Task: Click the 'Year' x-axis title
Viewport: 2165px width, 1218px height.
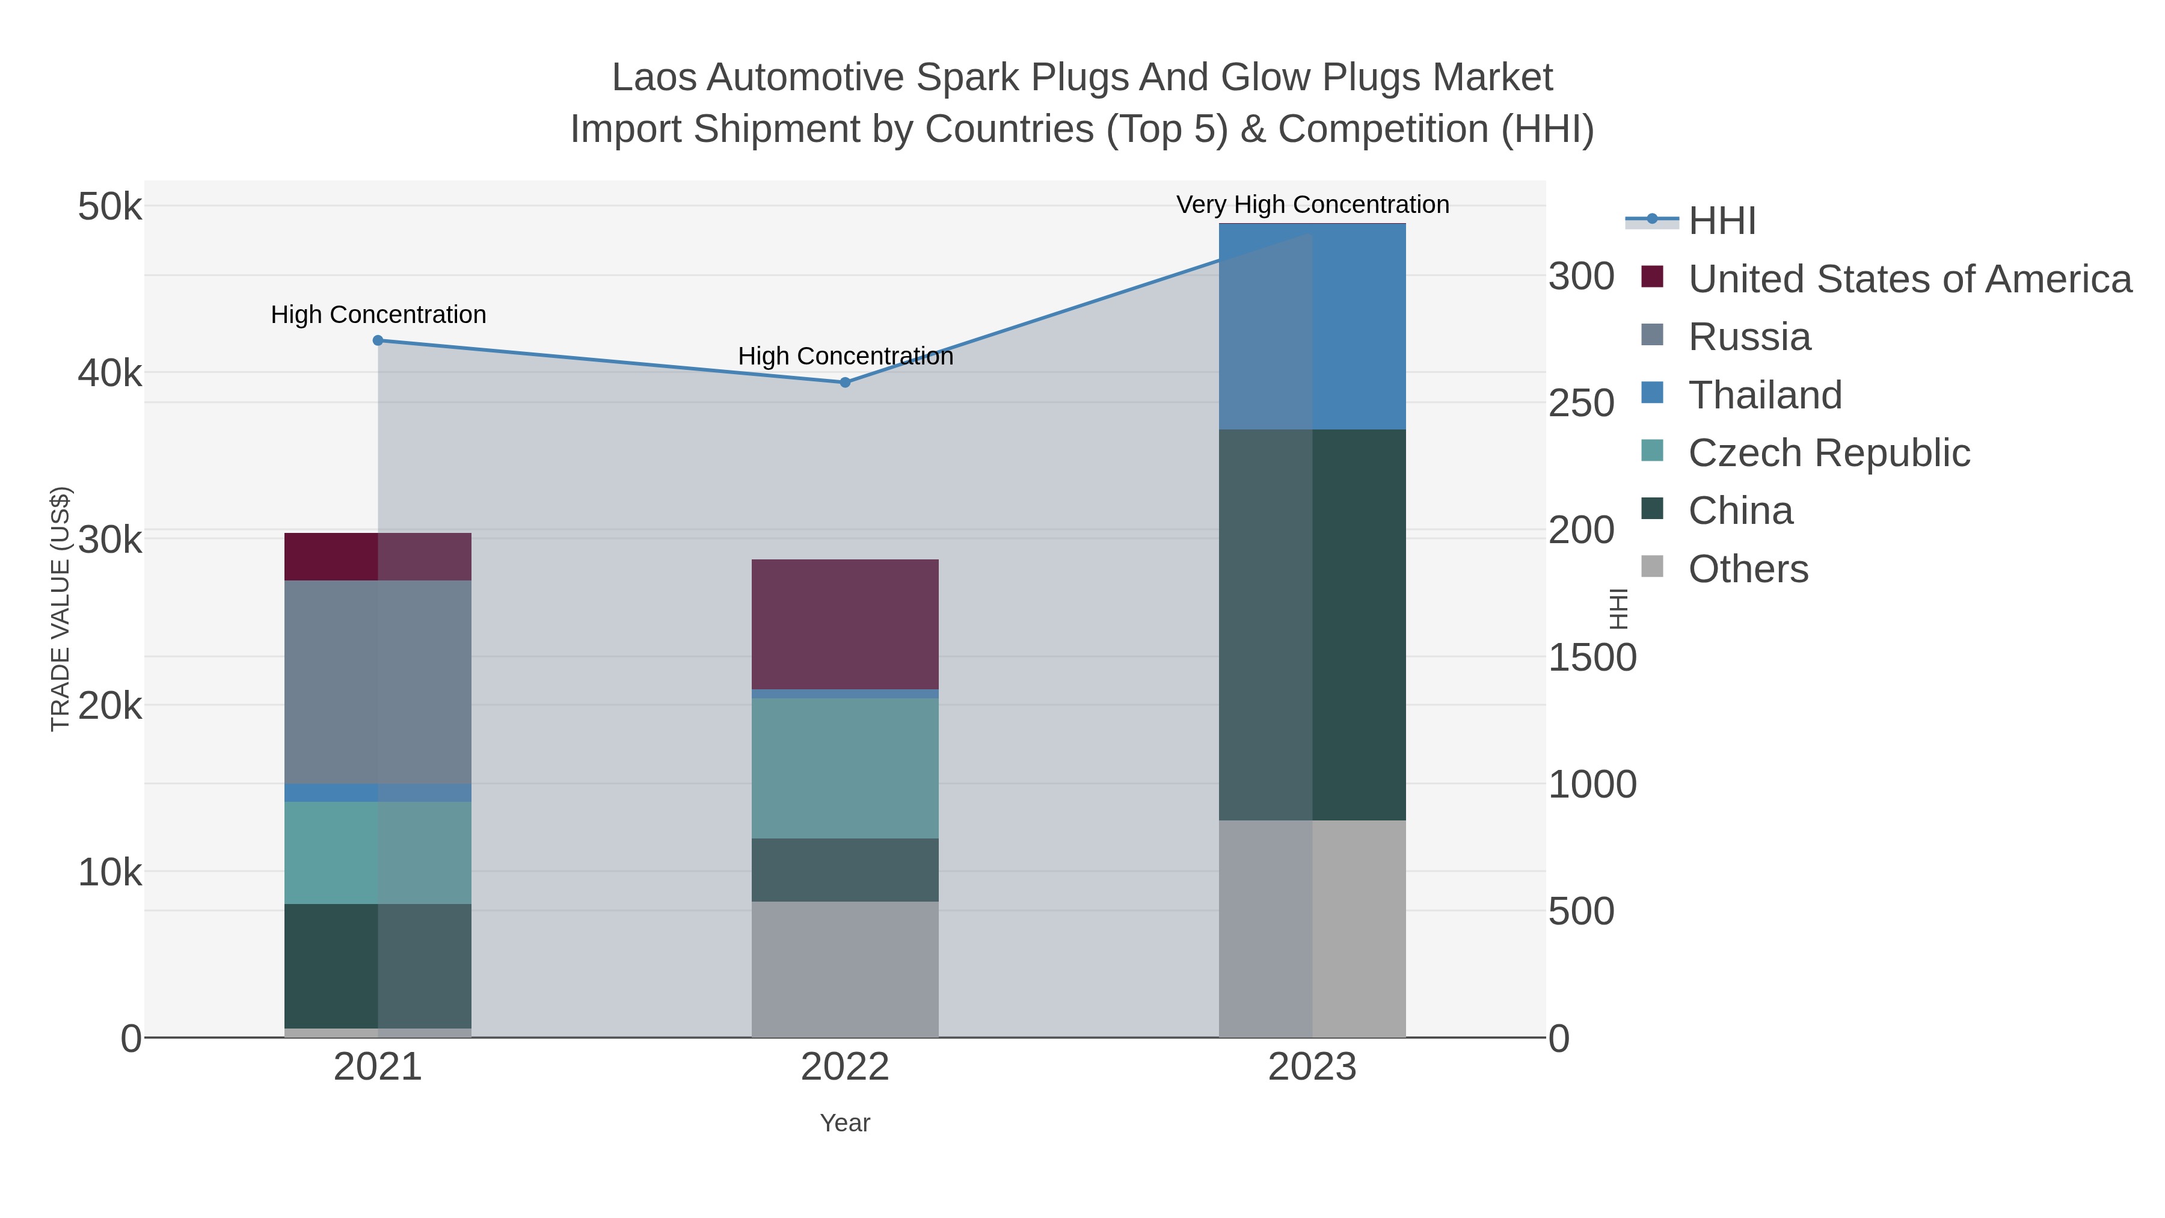Action: click(845, 1123)
